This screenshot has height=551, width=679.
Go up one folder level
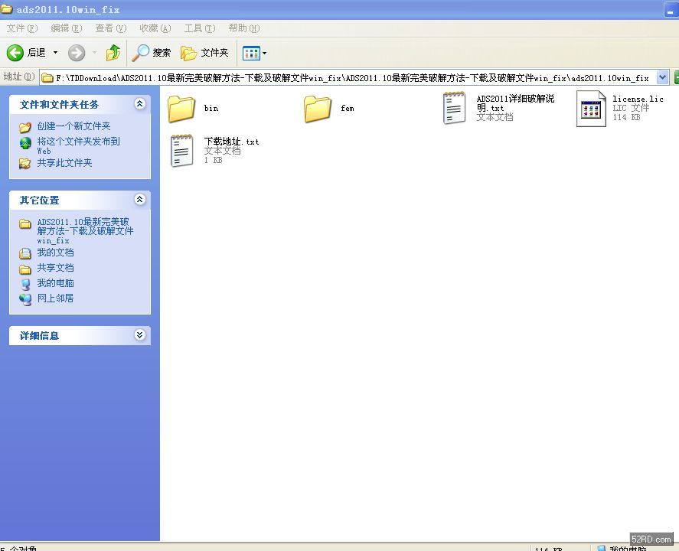point(113,53)
